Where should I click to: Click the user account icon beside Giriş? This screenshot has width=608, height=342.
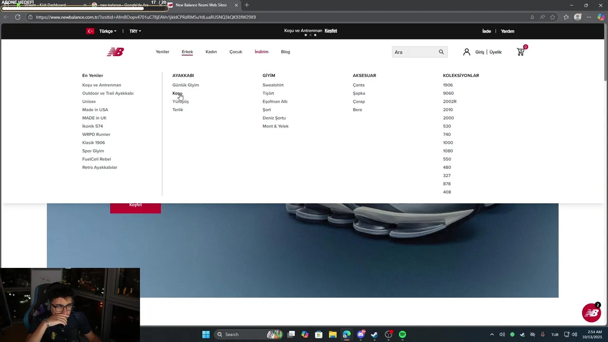pyautogui.click(x=466, y=52)
